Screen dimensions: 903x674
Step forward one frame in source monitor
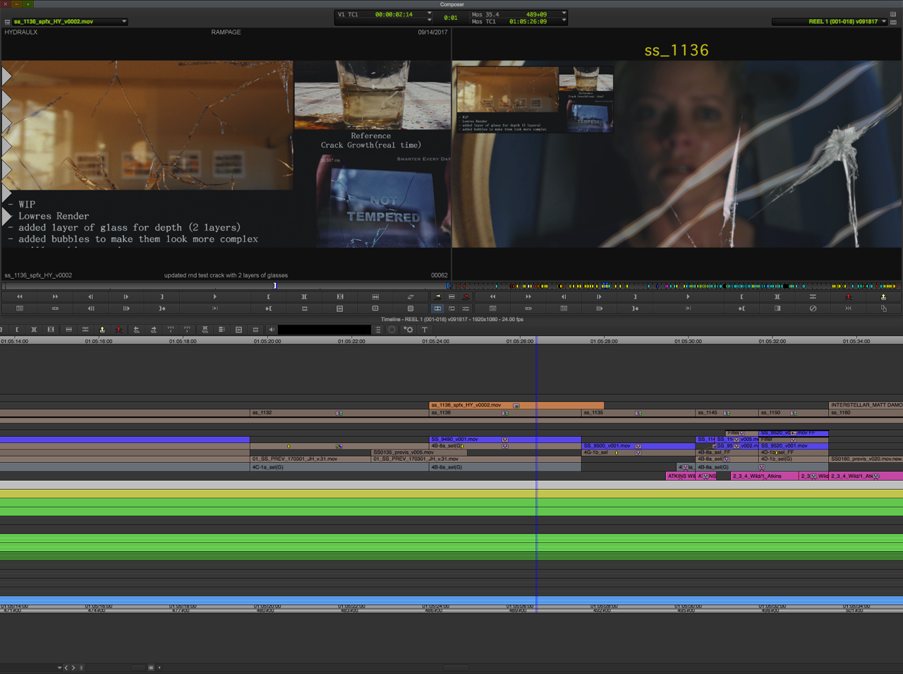point(126,296)
